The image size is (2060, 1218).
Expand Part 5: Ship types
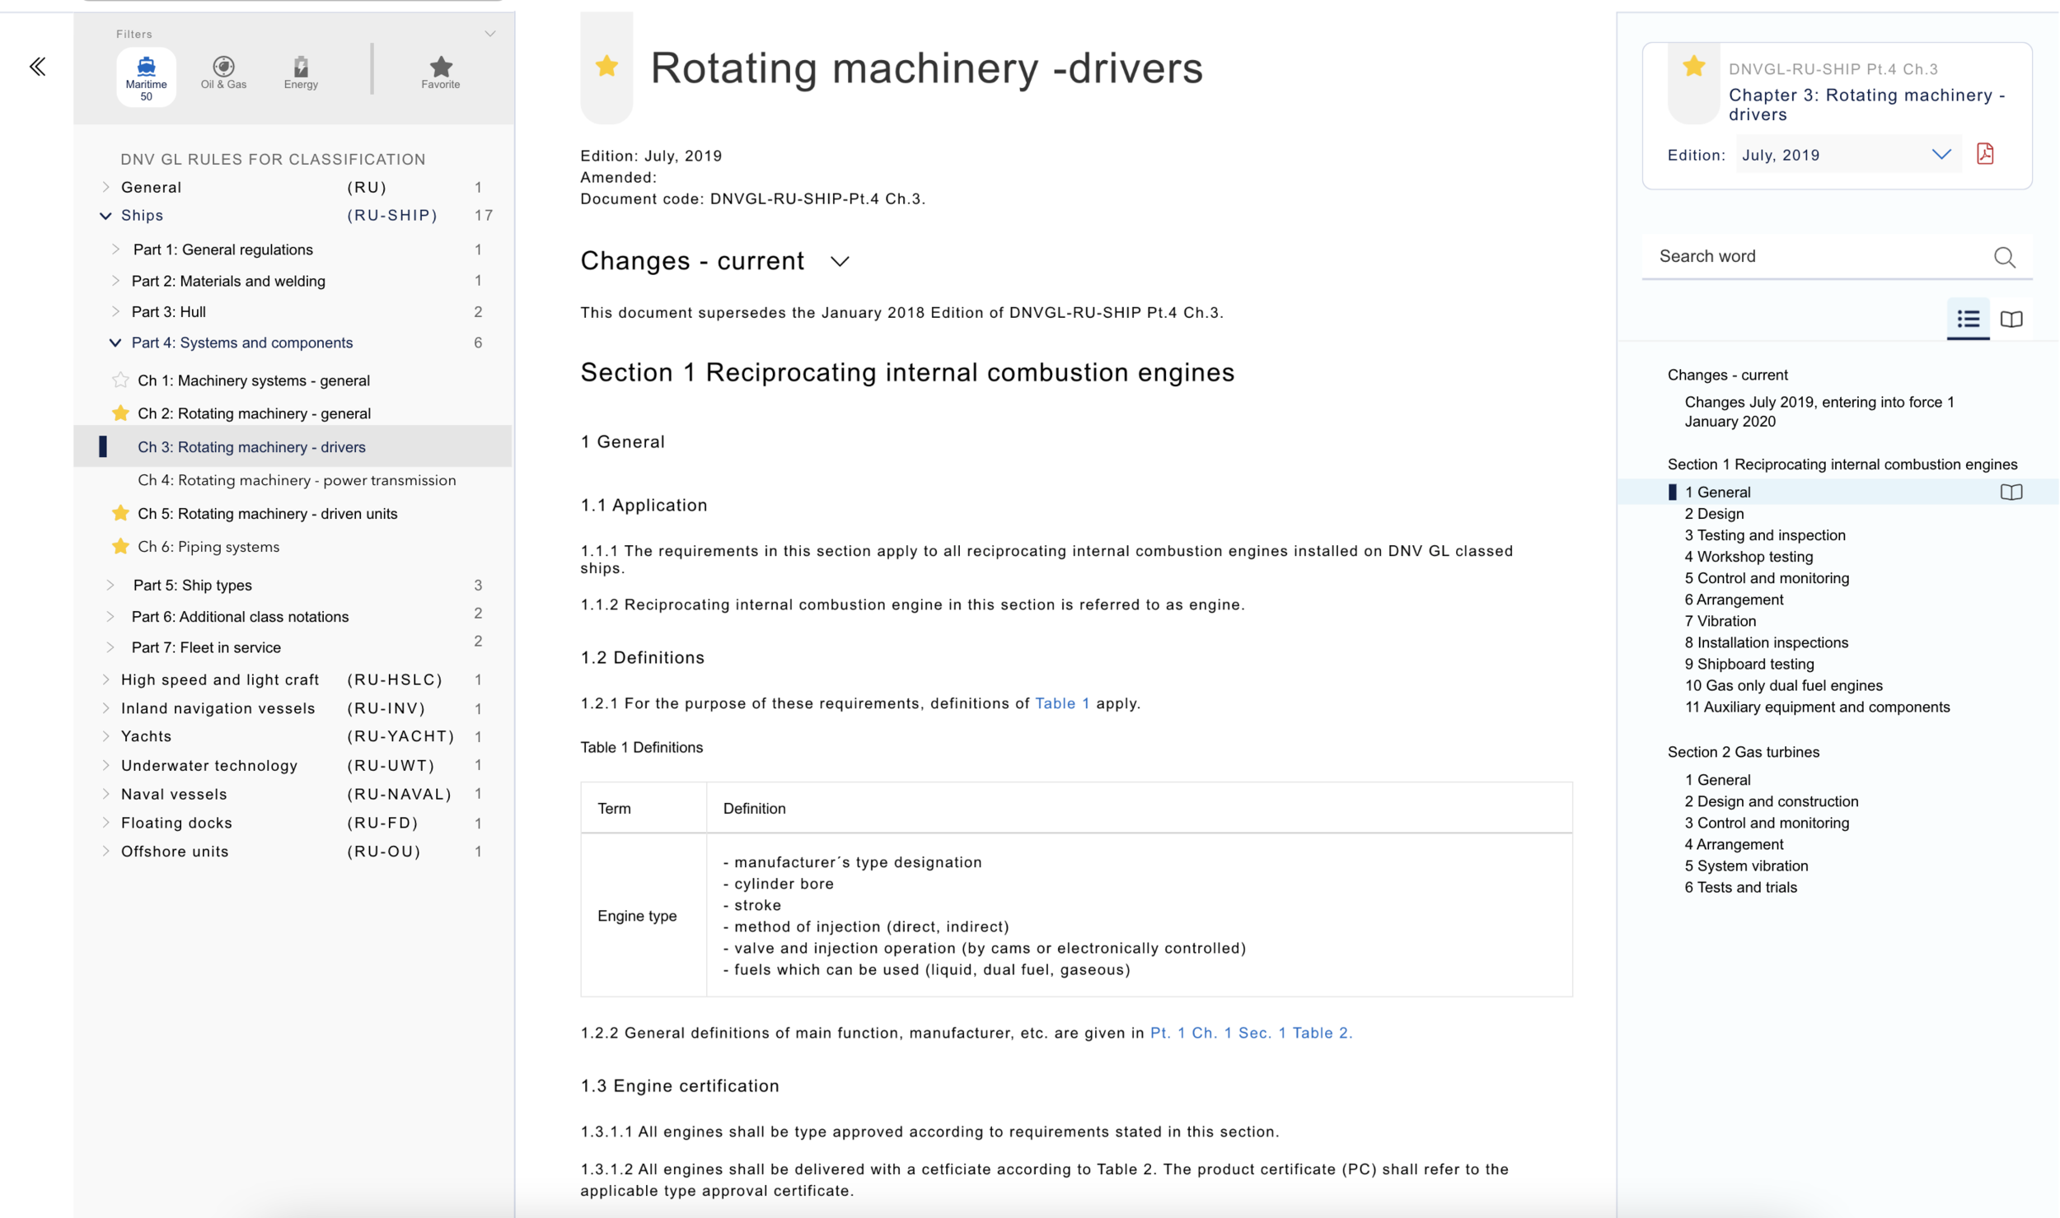[x=110, y=585]
